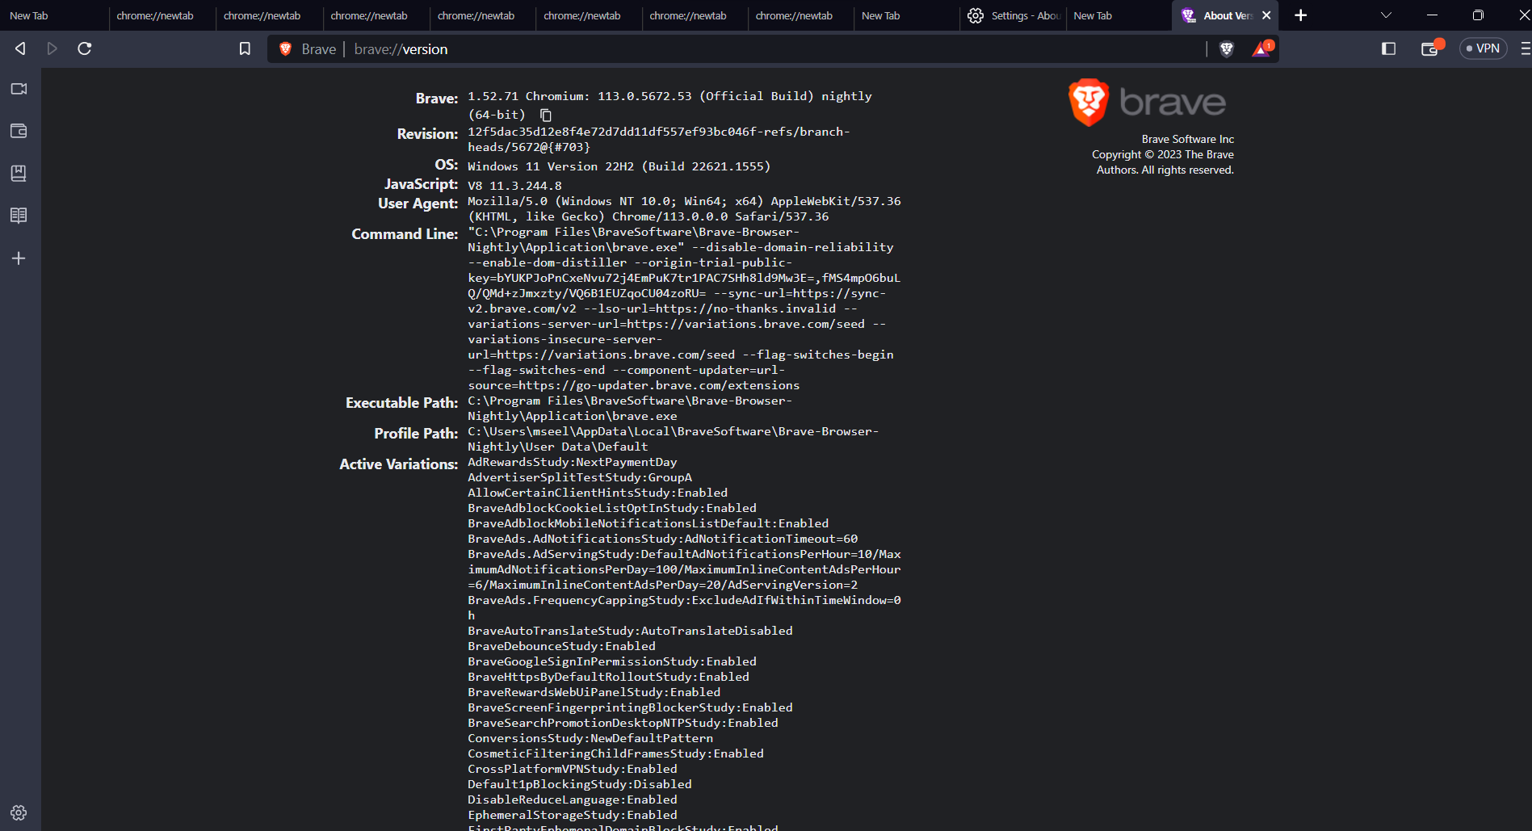Open the tab search dropdown chevron
Screen dimensions: 1532x831
click(1385, 15)
